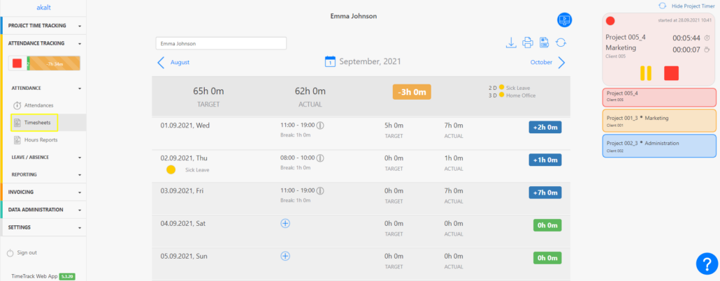Click the Emma Johnson employee search field
720x281 pixels.
click(x=221, y=43)
